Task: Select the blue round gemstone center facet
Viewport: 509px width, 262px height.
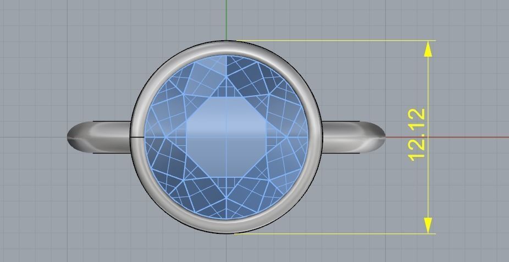Action: pos(226,137)
